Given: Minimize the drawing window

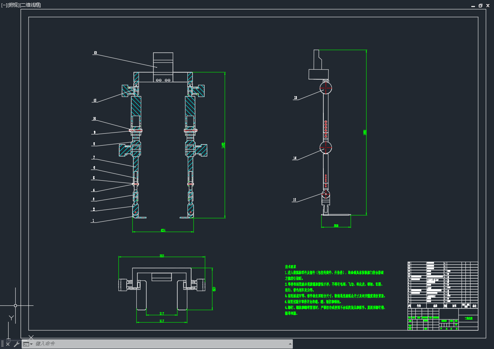Looking at the screenshot, I should [x=473, y=6].
